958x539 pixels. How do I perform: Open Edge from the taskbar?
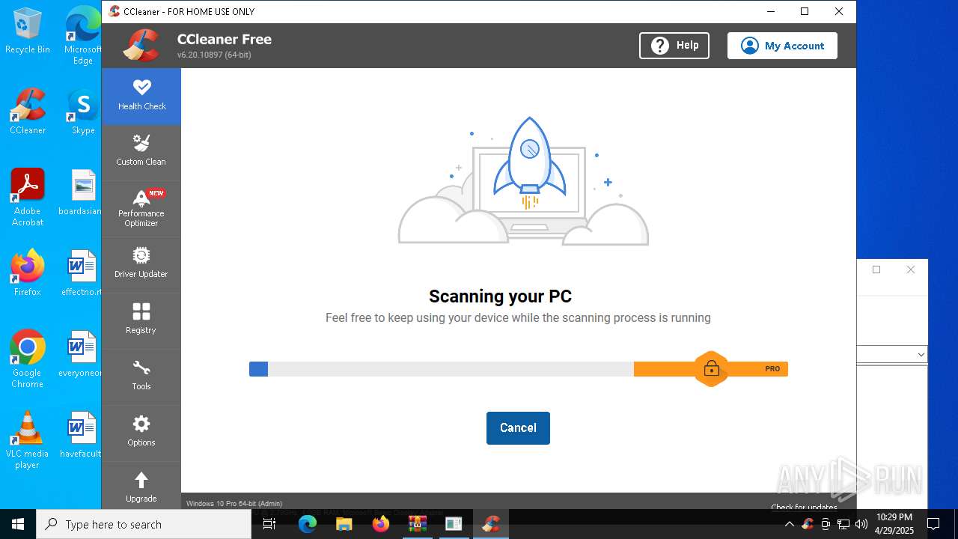coord(308,524)
